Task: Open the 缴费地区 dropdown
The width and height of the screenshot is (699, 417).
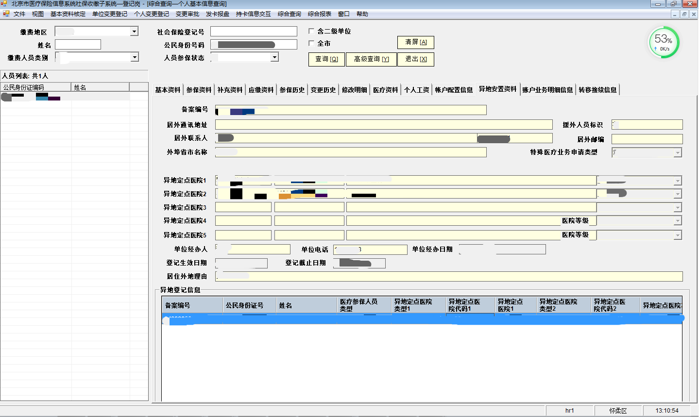Action: (134, 32)
